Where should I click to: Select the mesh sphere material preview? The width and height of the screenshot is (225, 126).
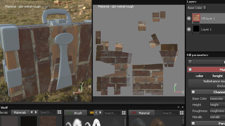pos(138,122)
